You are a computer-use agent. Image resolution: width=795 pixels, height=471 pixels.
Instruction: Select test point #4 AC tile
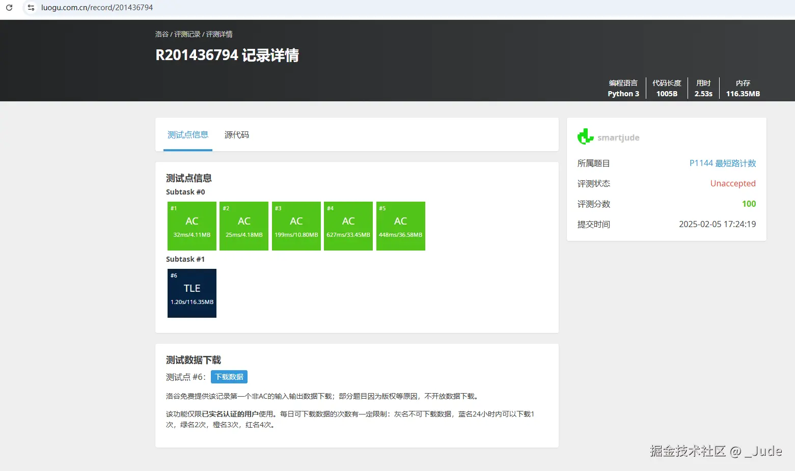click(x=348, y=226)
